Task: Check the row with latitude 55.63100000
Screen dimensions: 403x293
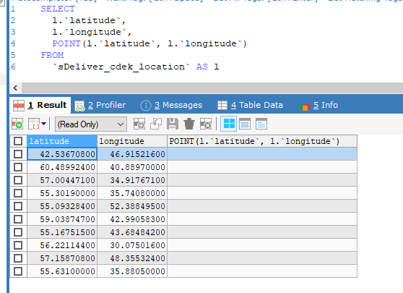Action: [18, 271]
